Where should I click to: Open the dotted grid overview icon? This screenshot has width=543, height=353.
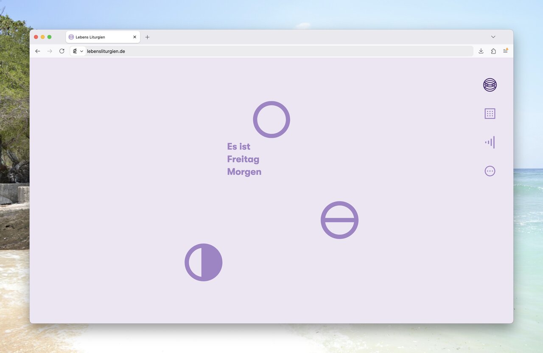(490, 114)
